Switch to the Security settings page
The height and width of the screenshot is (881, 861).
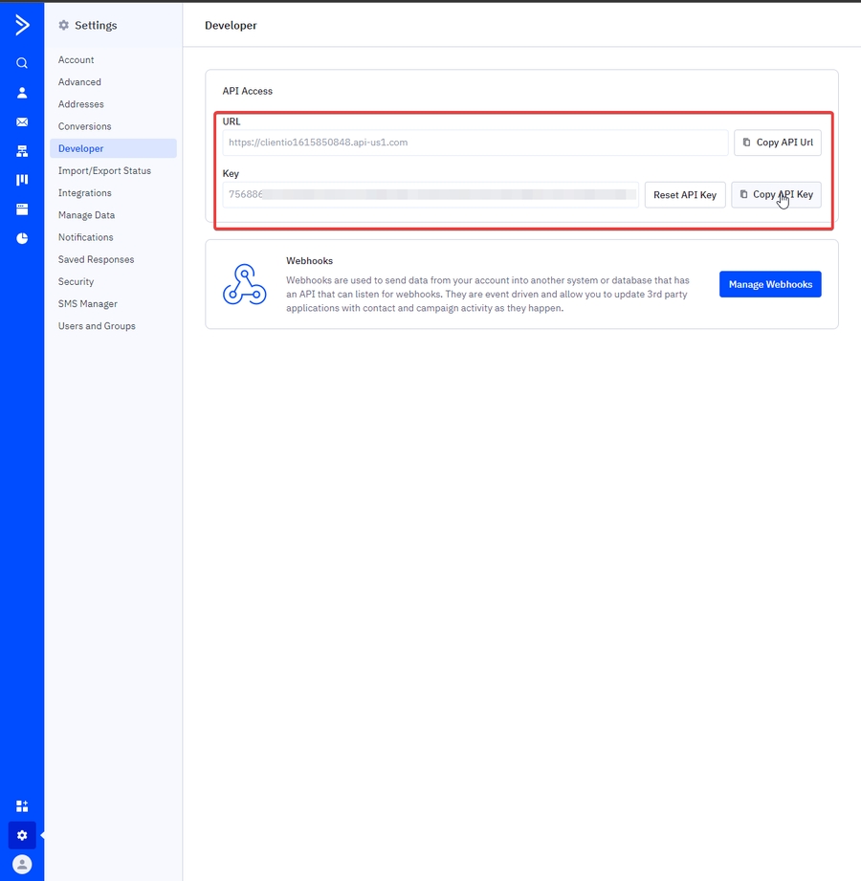pos(76,281)
